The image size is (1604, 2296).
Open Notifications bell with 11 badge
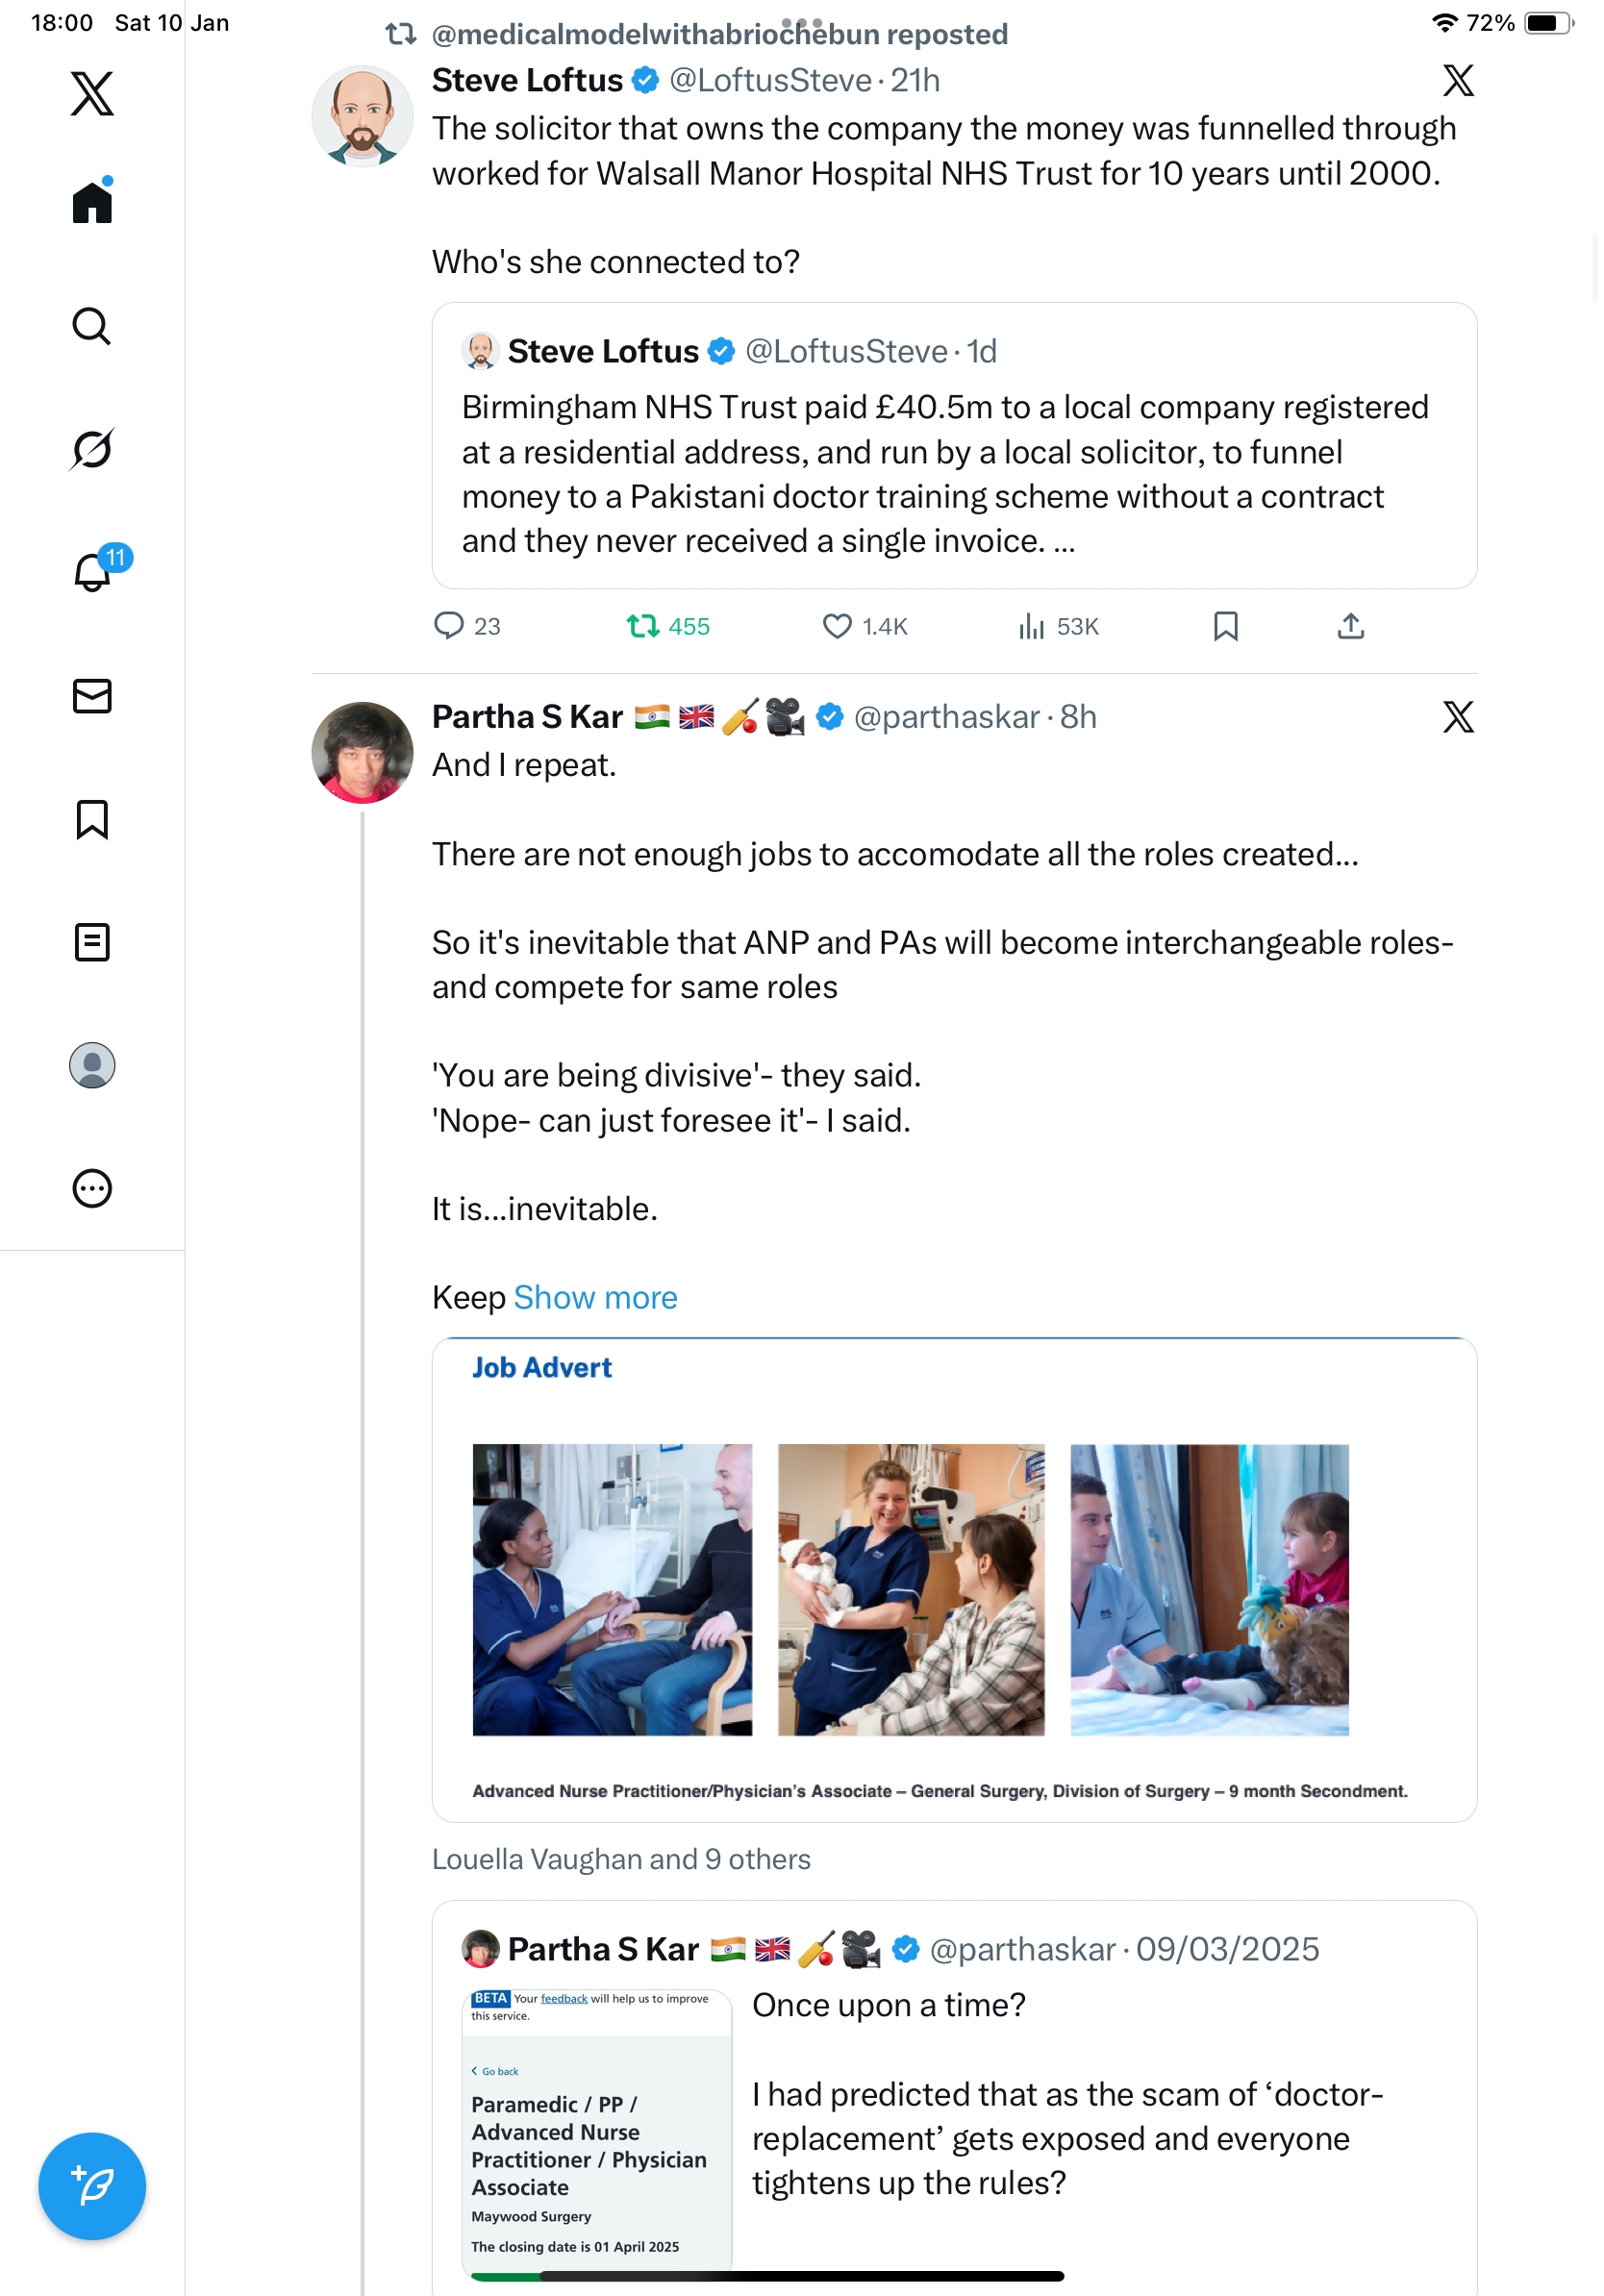tap(94, 572)
